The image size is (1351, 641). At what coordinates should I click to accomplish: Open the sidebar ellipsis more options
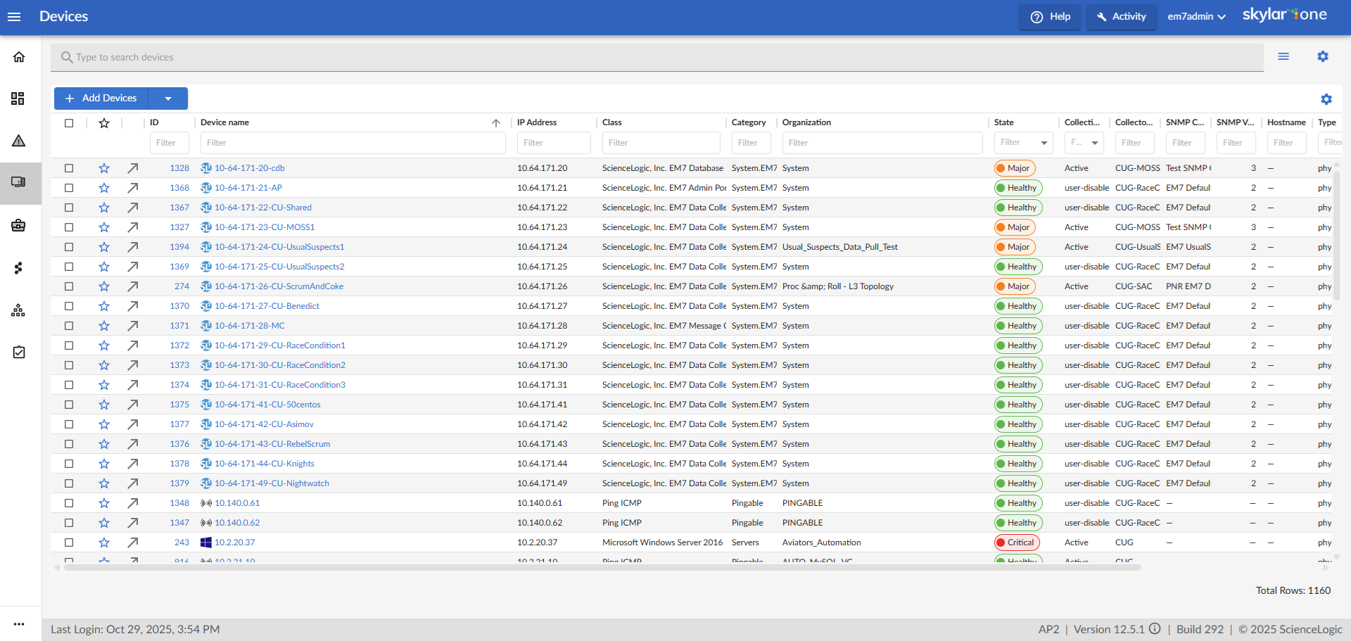tap(19, 624)
